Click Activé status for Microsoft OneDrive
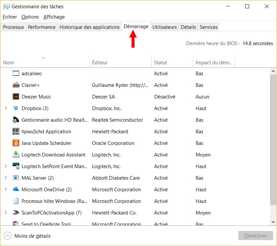The height and width of the screenshot is (246, 277). coord(161,189)
